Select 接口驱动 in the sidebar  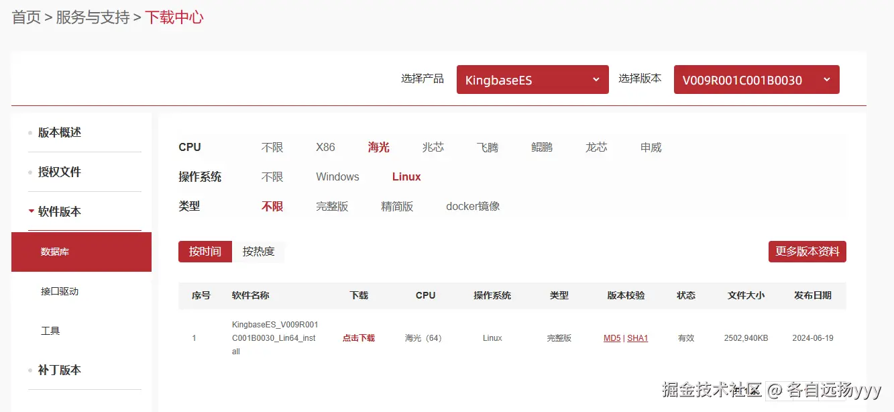coord(60,291)
